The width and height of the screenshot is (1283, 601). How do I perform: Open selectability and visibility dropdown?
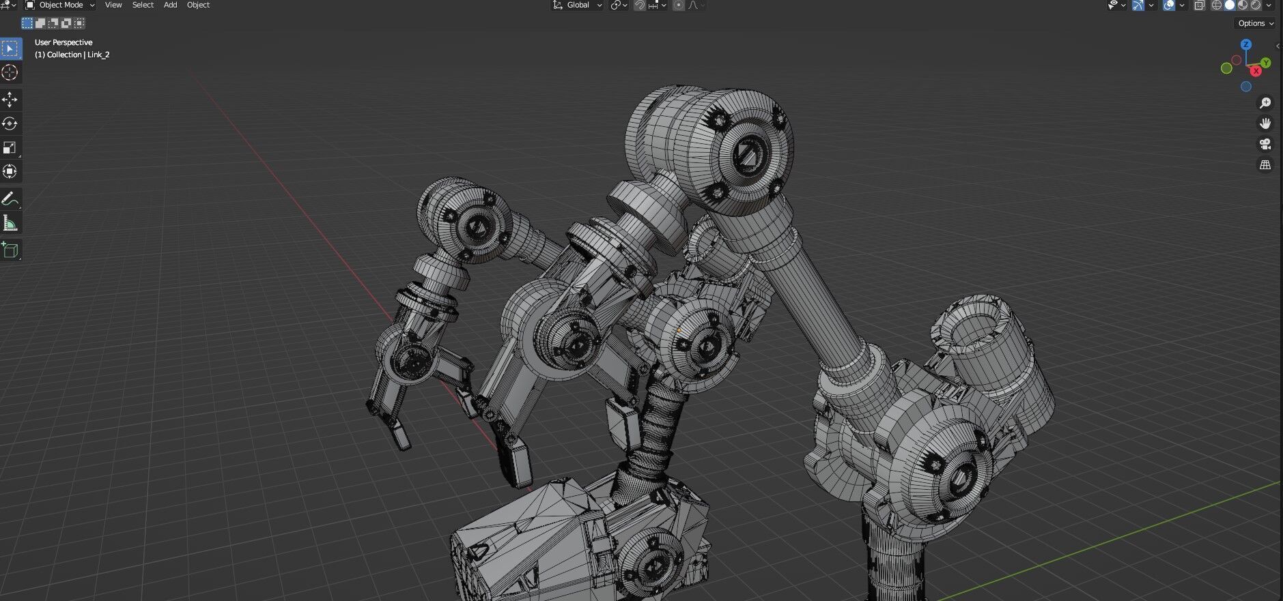[x=1116, y=5]
